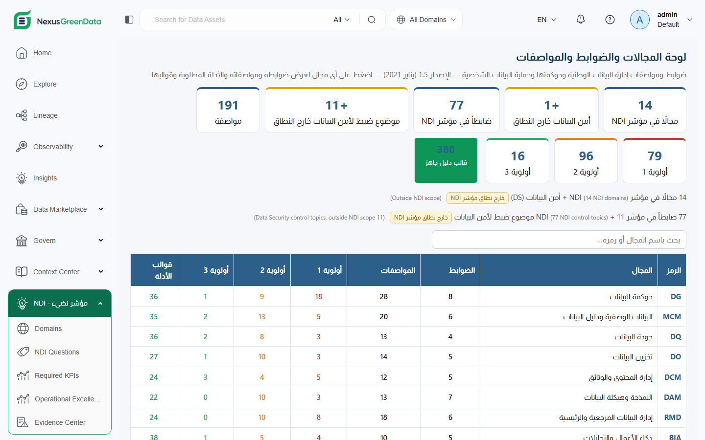This screenshot has height=440, width=705.
Task: Open the DG حوكمة البيانات row
Action: point(408,297)
